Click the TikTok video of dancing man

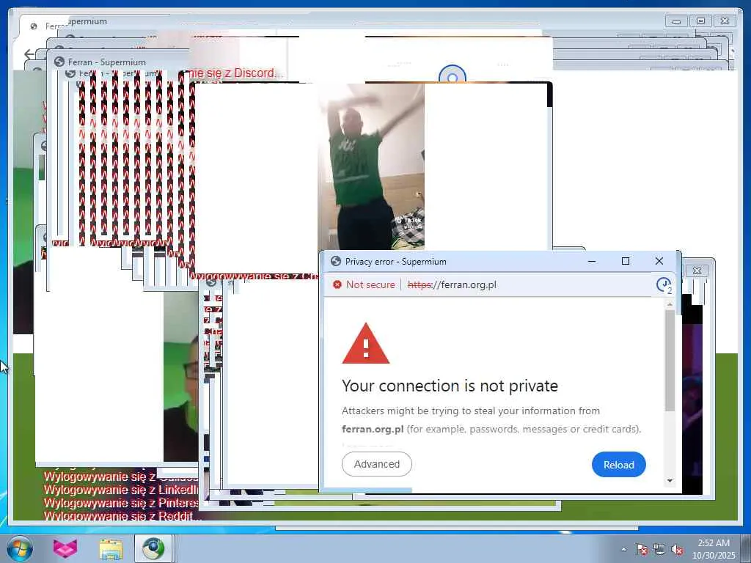(370, 166)
